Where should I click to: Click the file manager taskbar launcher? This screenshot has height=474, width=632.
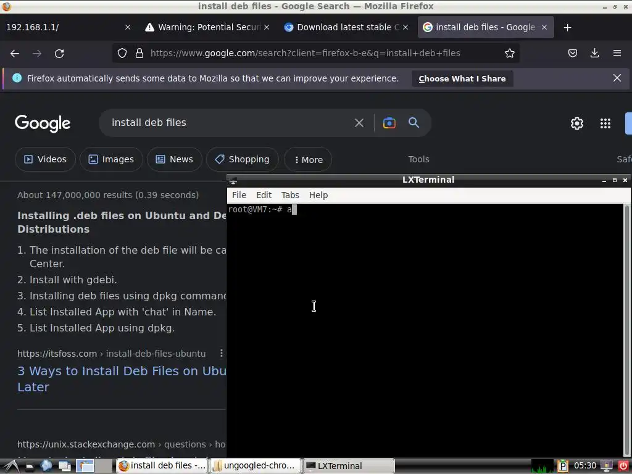[x=30, y=467]
